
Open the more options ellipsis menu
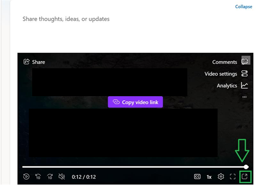point(244,97)
